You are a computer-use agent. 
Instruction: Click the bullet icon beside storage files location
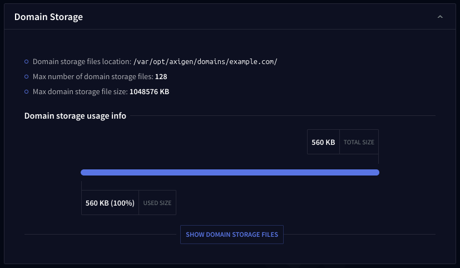27,61
